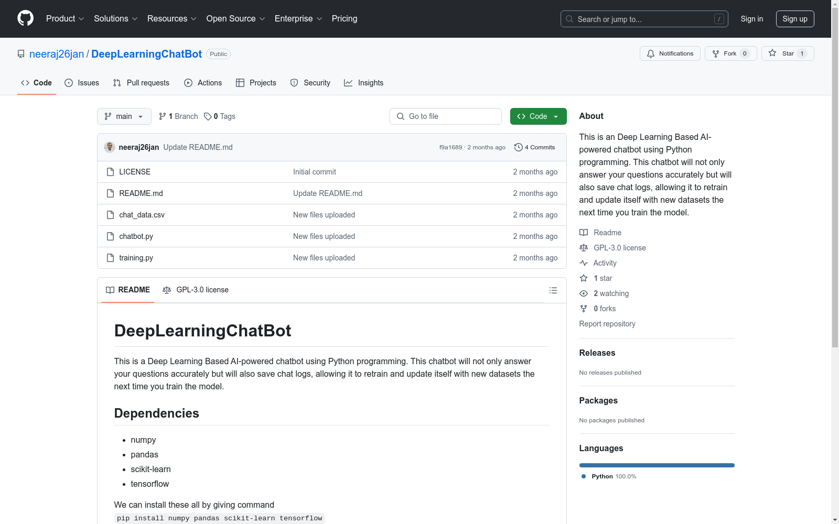Screen dimensions: 839x524
Task: Open the Projects tab
Action: click(x=256, y=83)
